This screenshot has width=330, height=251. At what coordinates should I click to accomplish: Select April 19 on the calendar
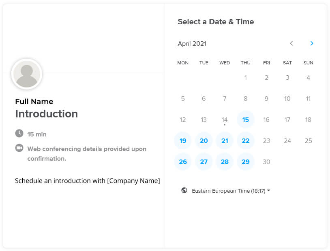point(183,140)
